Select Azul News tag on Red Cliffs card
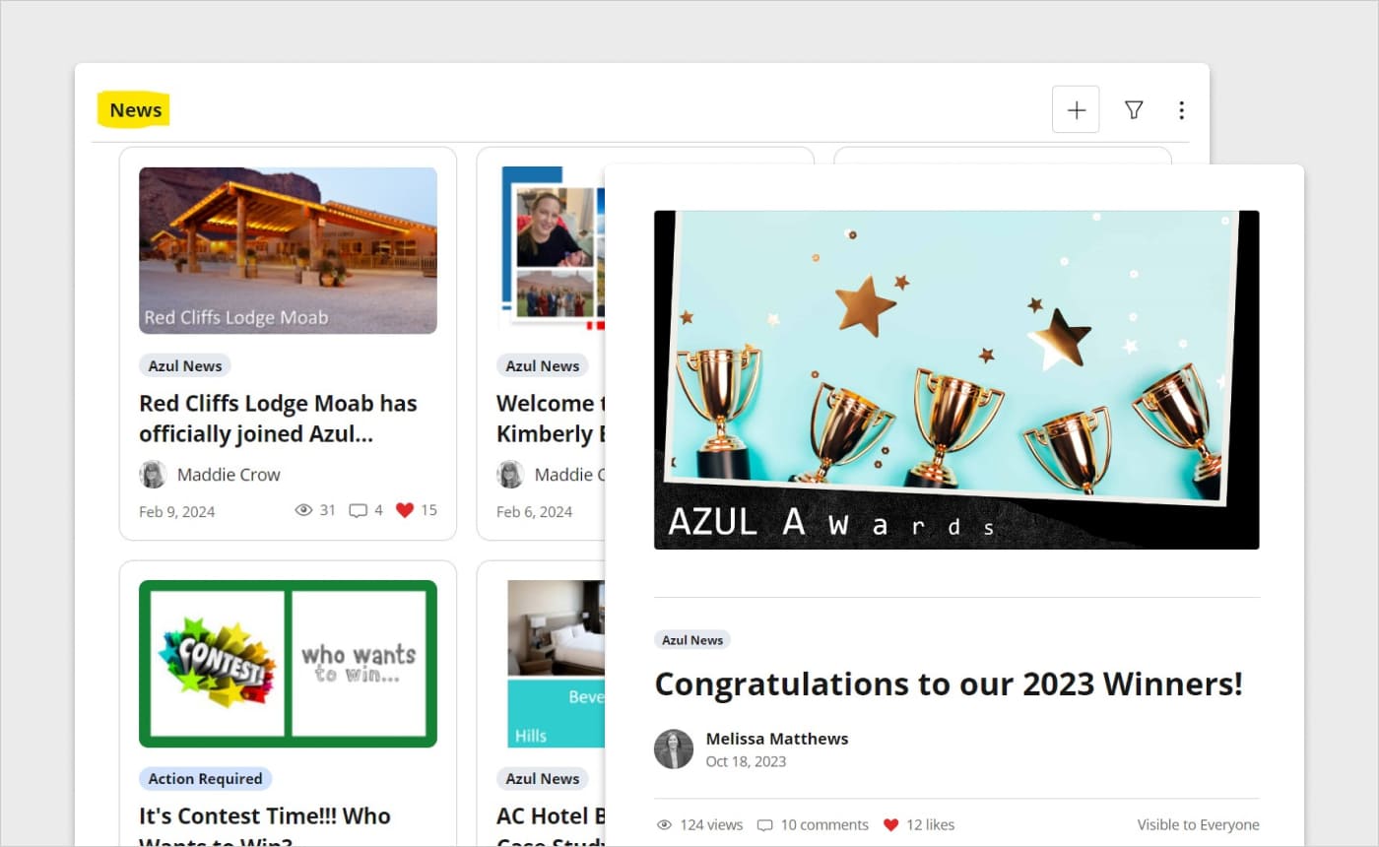The height and width of the screenshot is (847, 1379). 185,365
